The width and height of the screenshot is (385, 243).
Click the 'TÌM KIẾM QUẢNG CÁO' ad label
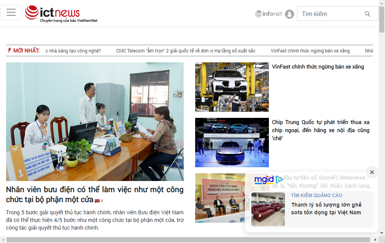[x=317, y=195]
